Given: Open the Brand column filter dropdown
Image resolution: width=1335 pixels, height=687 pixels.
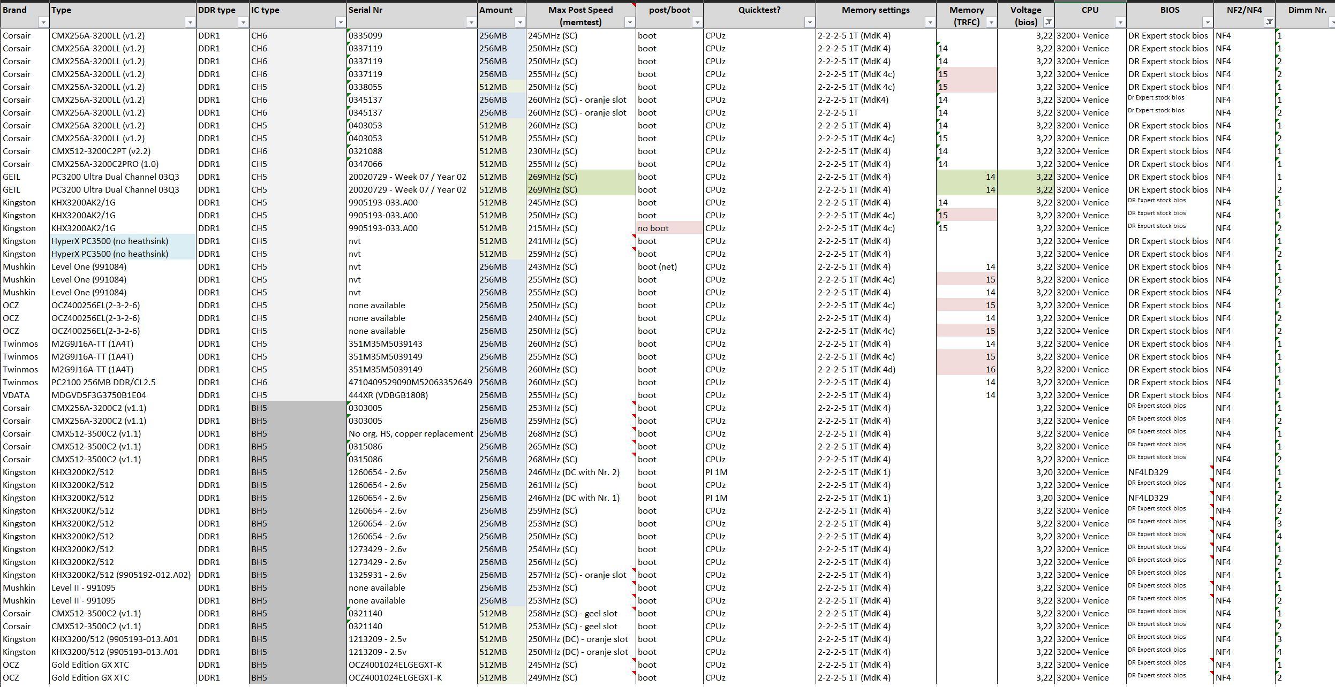Looking at the screenshot, I should tap(43, 22).
